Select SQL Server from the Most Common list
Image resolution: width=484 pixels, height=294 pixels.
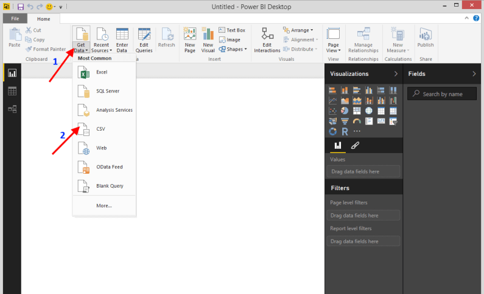click(107, 91)
